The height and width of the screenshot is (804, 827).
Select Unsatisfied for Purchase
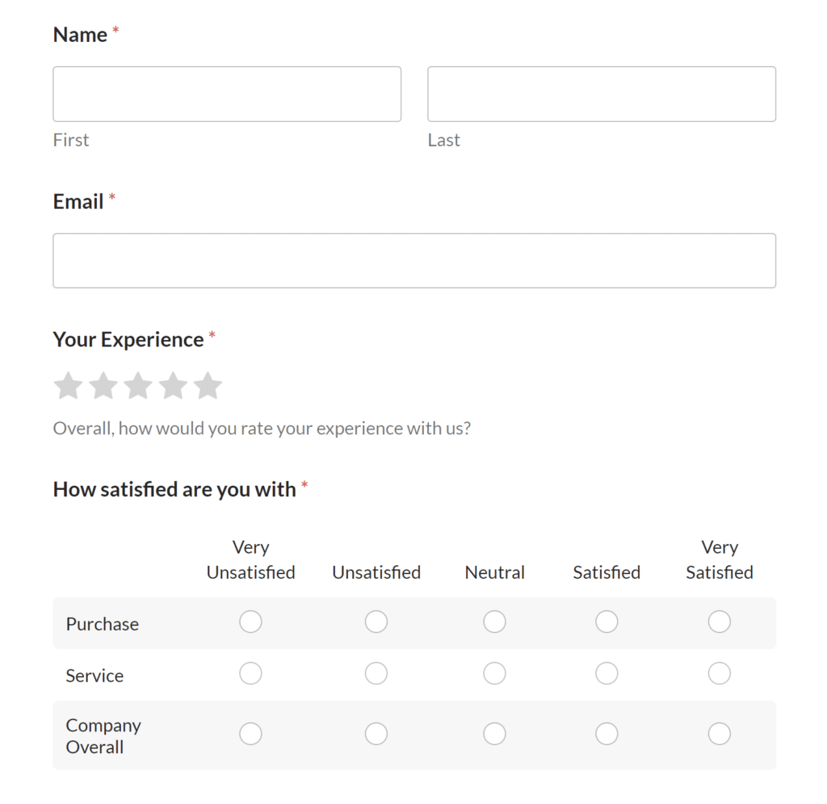pos(376,622)
